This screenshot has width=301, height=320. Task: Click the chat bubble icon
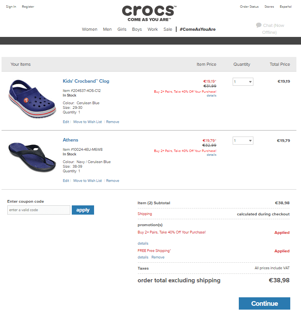coord(259,25)
